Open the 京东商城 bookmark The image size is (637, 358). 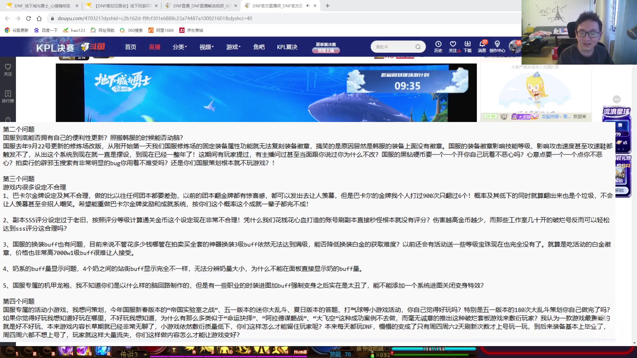click(x=191, y=30)
